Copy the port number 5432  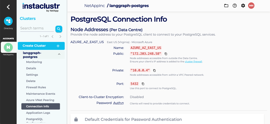click(x=143, y=84)
